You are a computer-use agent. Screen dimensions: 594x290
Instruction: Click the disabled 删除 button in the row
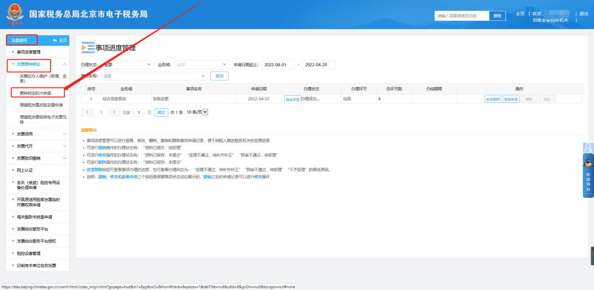tap(529, 99)
